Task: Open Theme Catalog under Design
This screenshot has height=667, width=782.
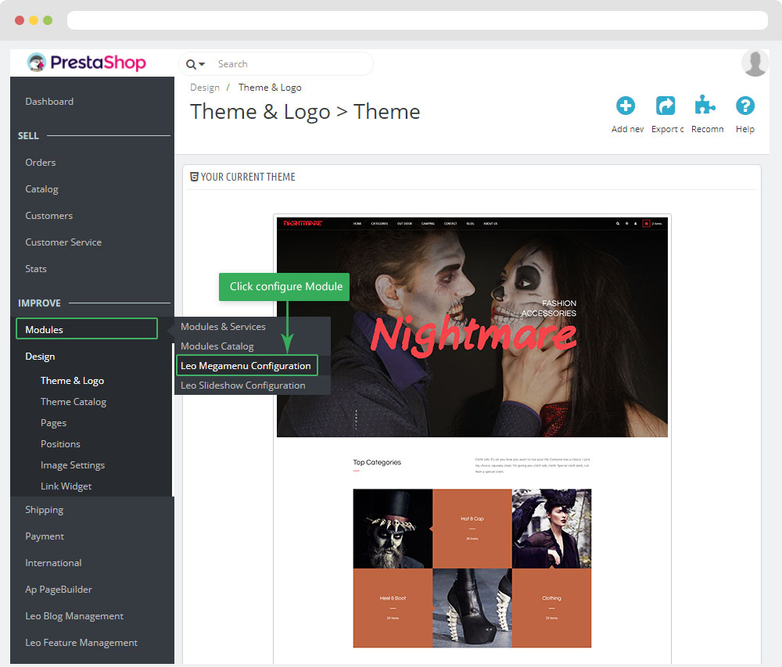Action: [74, 402]
